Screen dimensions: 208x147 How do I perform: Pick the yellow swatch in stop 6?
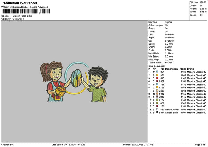(x=157, y=87)
